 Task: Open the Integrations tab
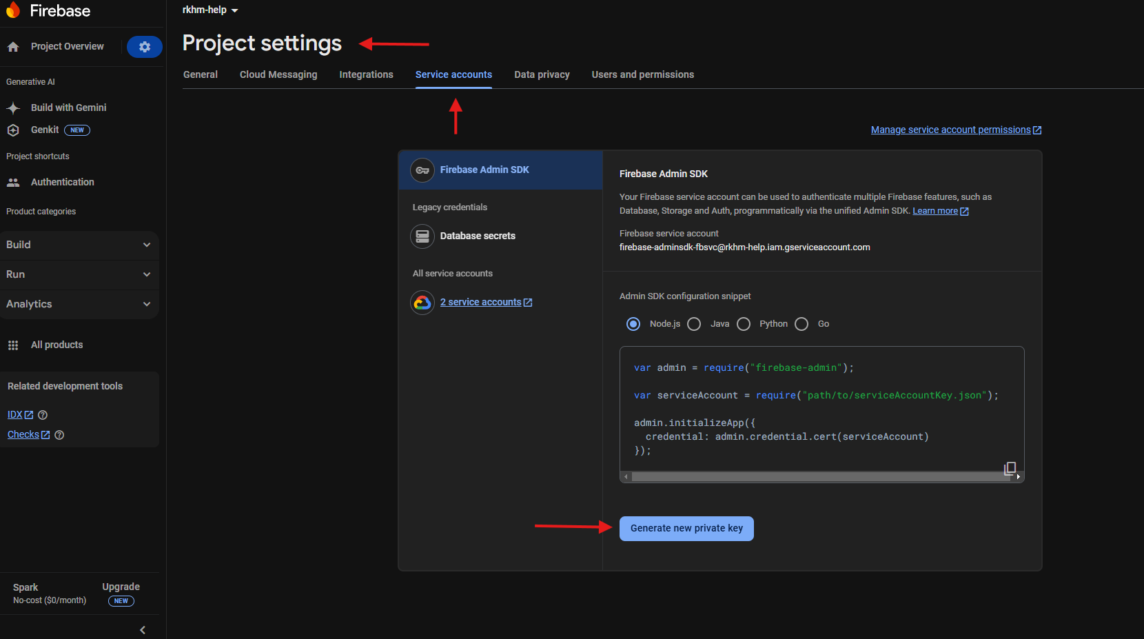coord(366,74)
